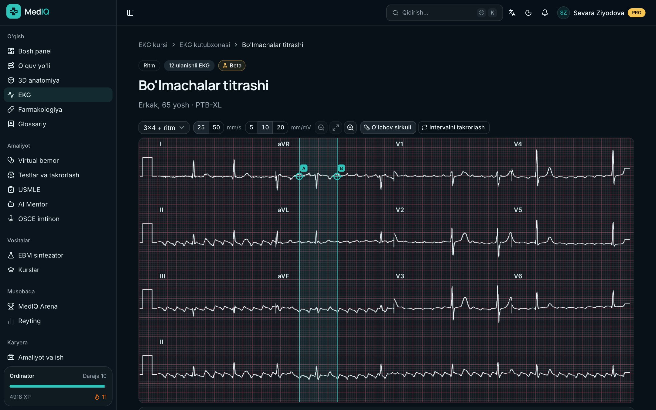This screenshot has width=656, height=410.
Task: Click Intervalni takrorlash button
Action: pos(454,128)
